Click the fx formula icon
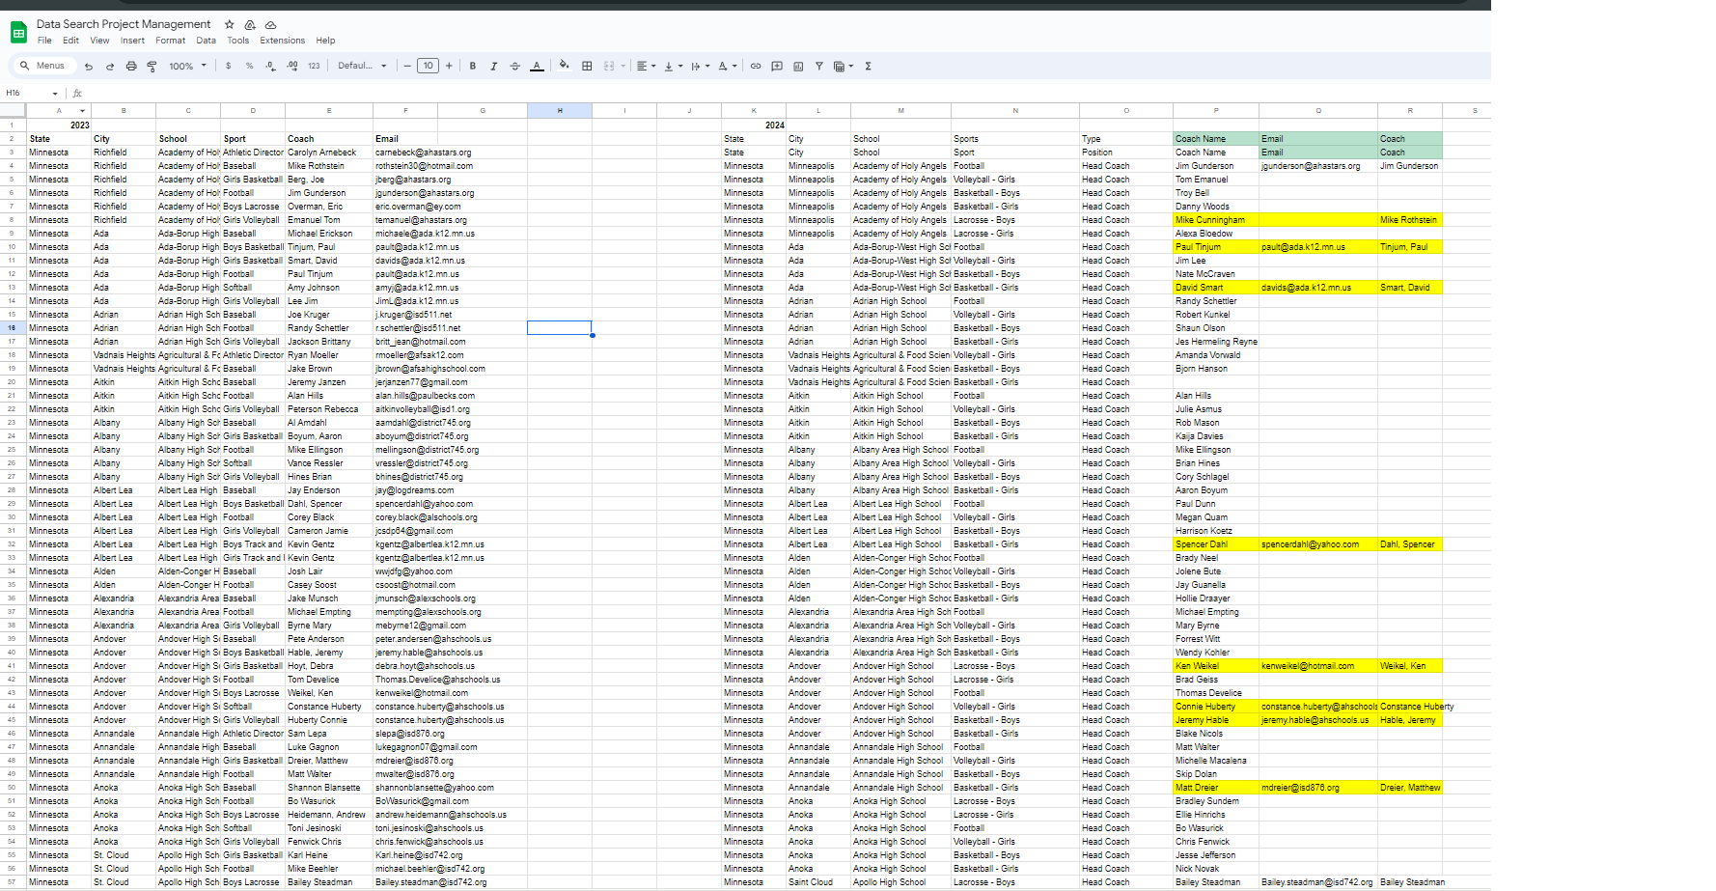Screen dimensions: 1716x891 [x=77, y=94]
